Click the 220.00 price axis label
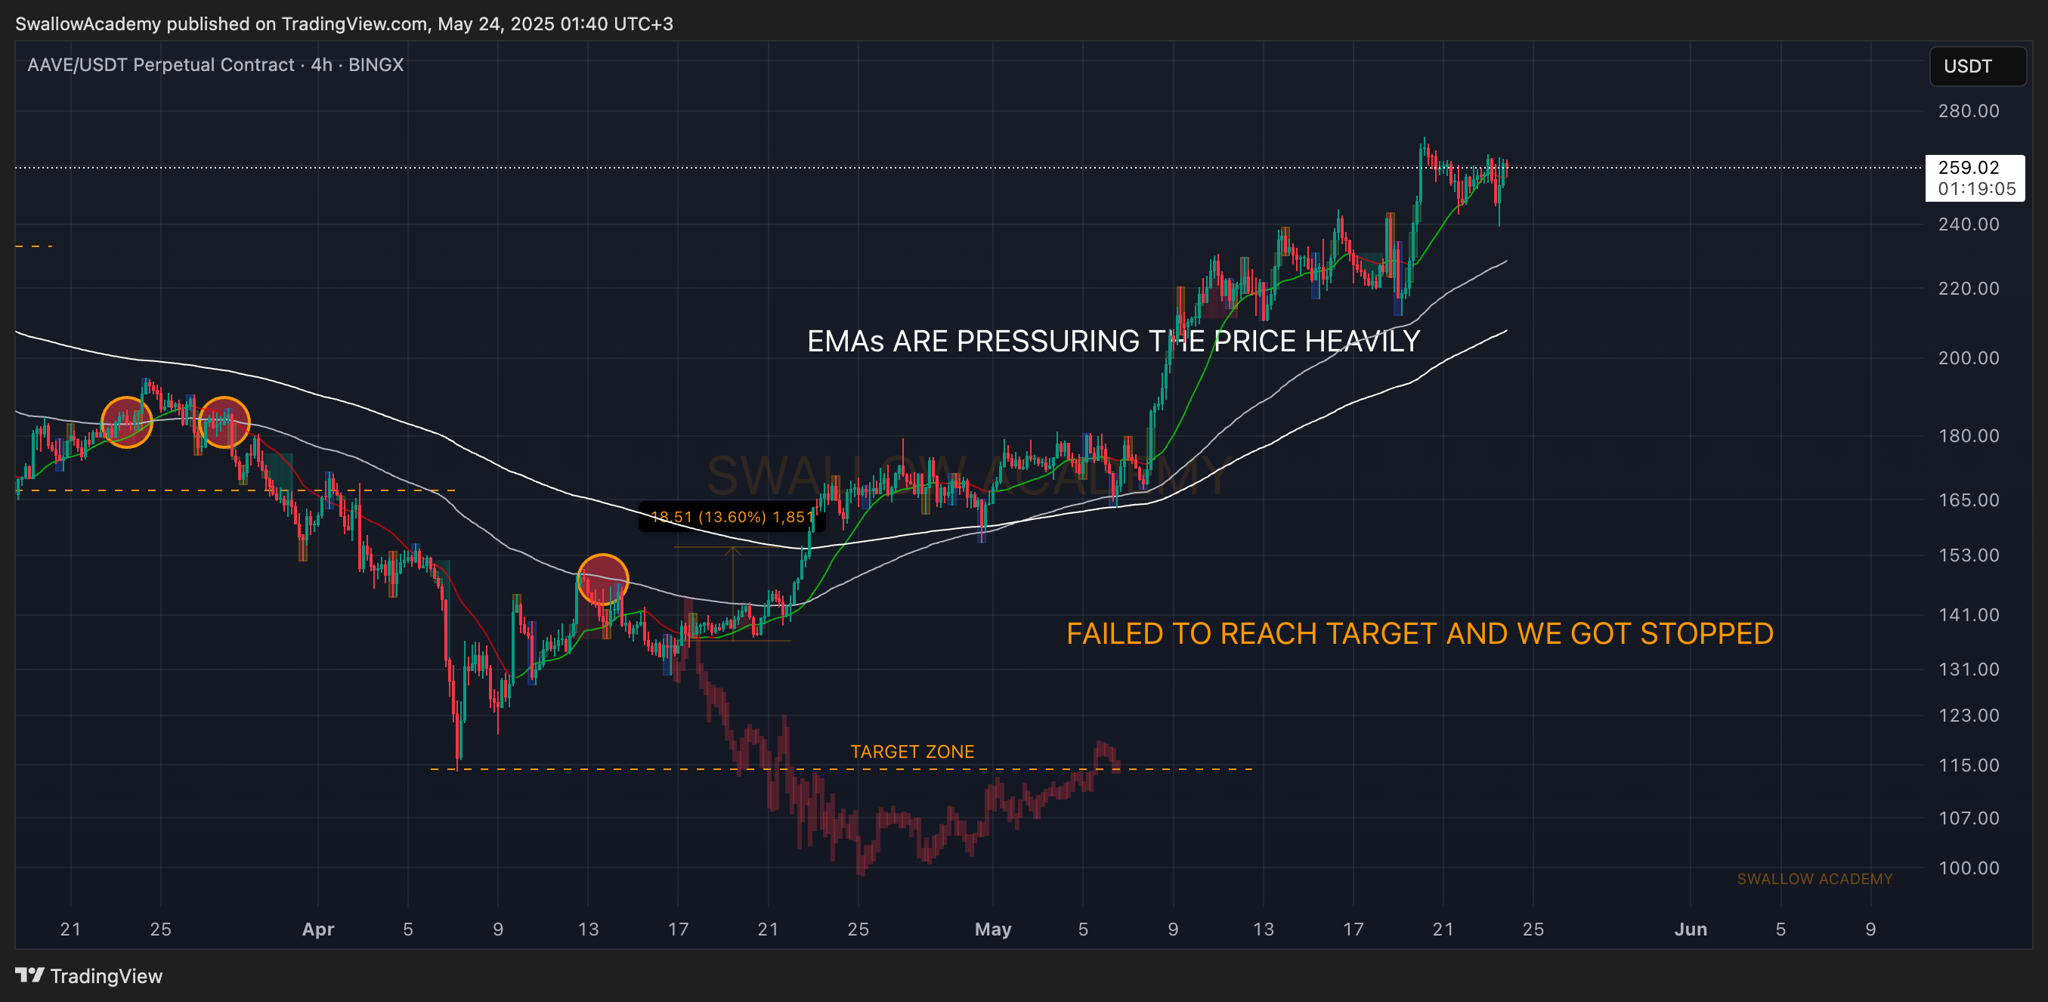Image resolution: width=2048 pixels, height=1002 pixels. (1969, 288)
